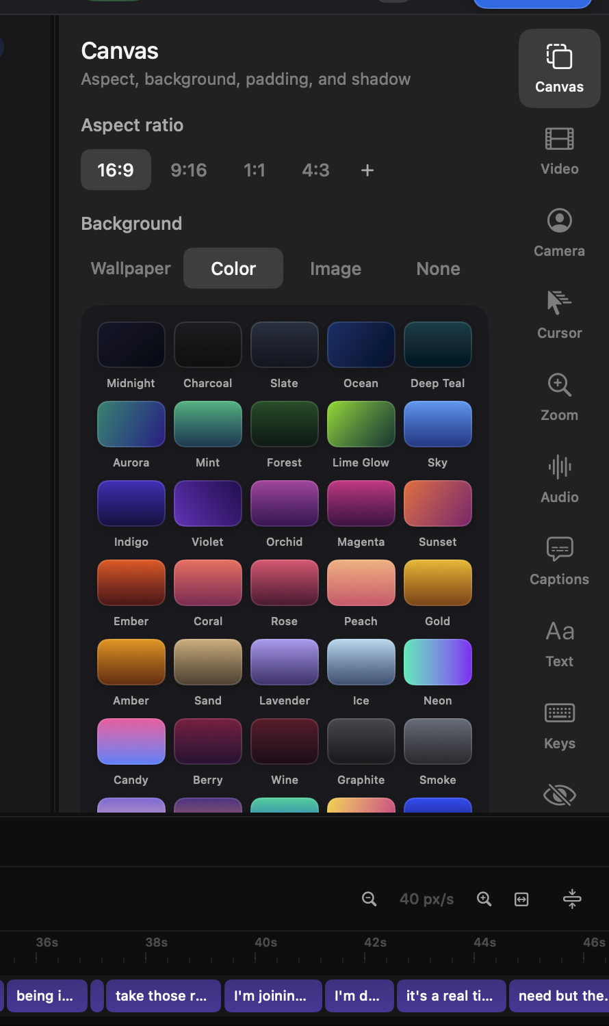This screenshot has height=1026, width=609.
Task: Open the Text settings panel
Action: click(559, 643)
